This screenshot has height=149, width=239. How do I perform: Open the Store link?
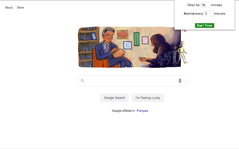click(20, 7)
